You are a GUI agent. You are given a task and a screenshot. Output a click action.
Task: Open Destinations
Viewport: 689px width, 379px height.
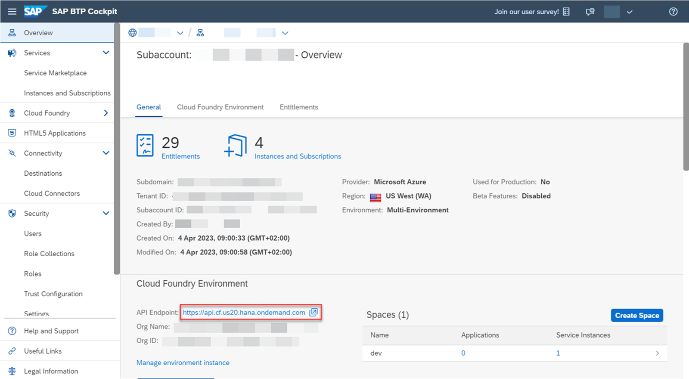[43, 174]
